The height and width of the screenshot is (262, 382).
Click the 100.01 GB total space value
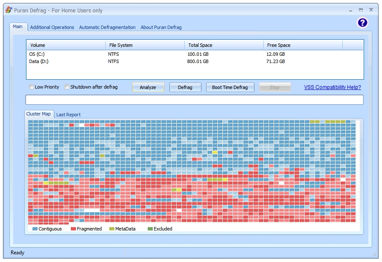(x=198, y=54)
